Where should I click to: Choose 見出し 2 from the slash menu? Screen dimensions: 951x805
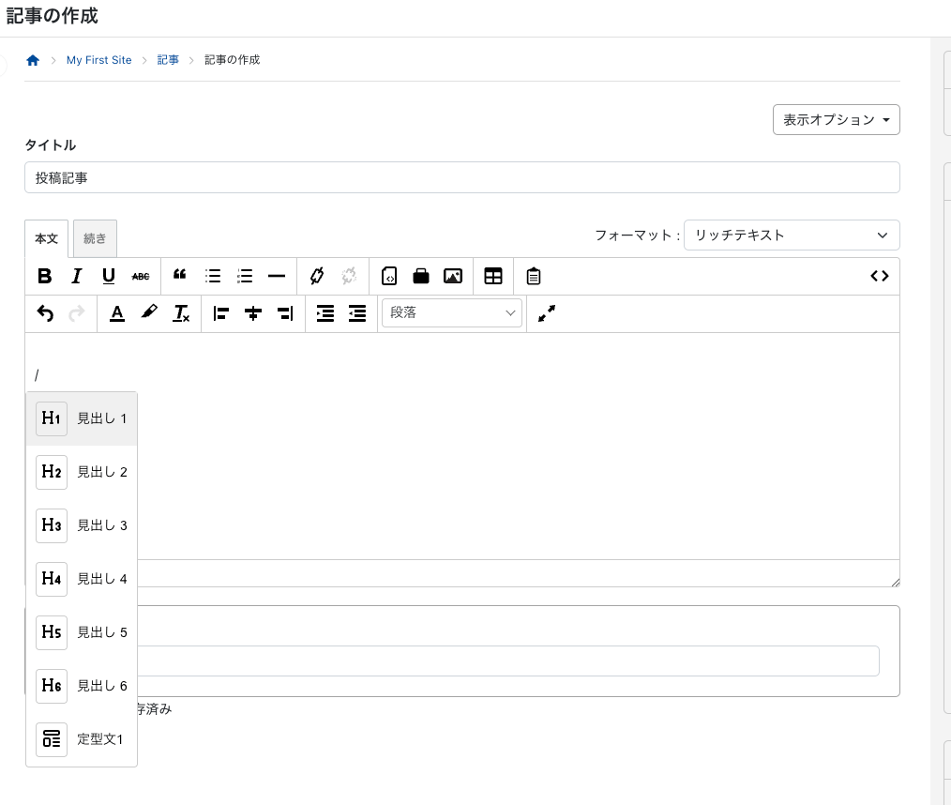click(82, 472)
